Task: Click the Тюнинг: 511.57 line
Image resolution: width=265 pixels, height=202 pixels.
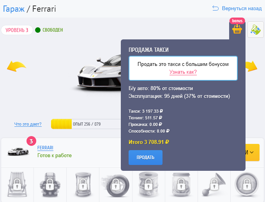Action: [x=145, y=118]
